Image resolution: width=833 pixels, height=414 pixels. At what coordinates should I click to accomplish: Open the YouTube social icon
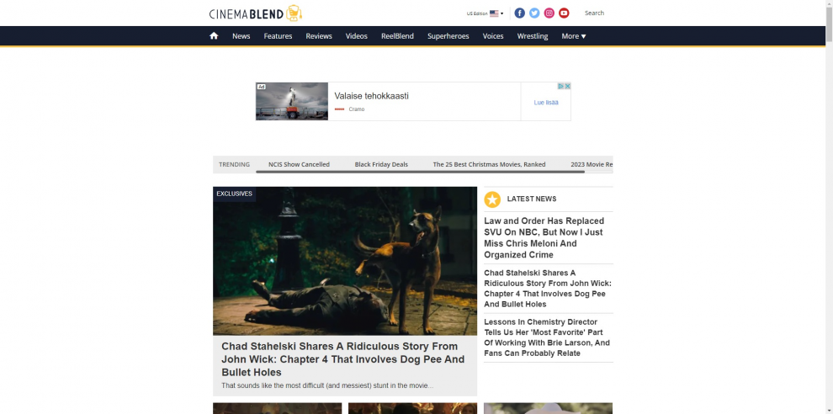coord(565,13)
